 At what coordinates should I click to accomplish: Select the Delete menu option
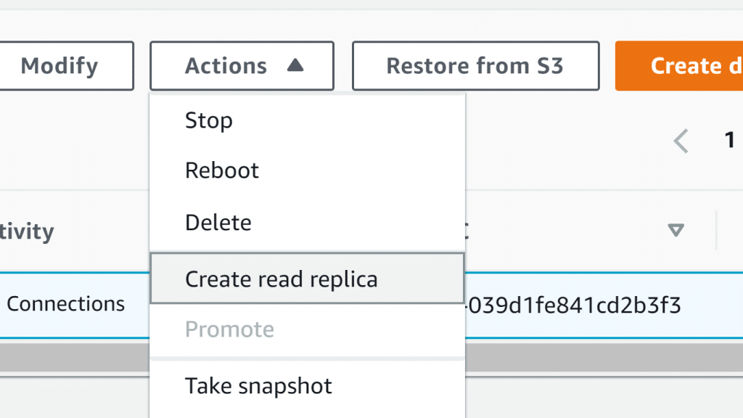tap(218, 222)
